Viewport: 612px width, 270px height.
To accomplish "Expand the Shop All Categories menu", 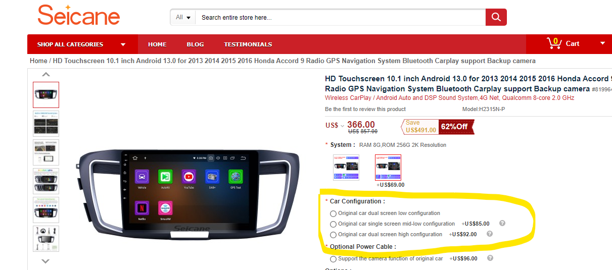I will (x=82, y=44).
